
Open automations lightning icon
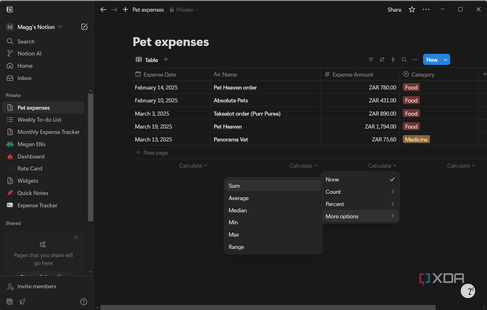[x=393, y=60]
